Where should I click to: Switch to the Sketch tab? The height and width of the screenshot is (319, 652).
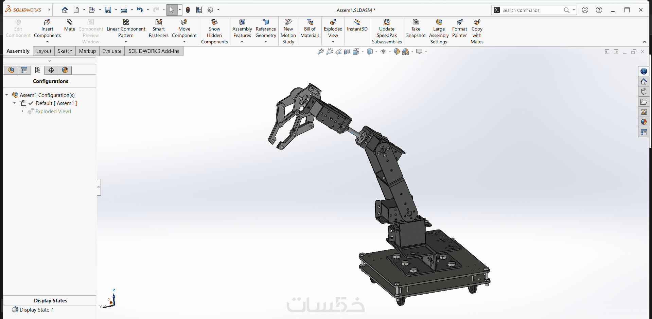(x=65, y=51)
